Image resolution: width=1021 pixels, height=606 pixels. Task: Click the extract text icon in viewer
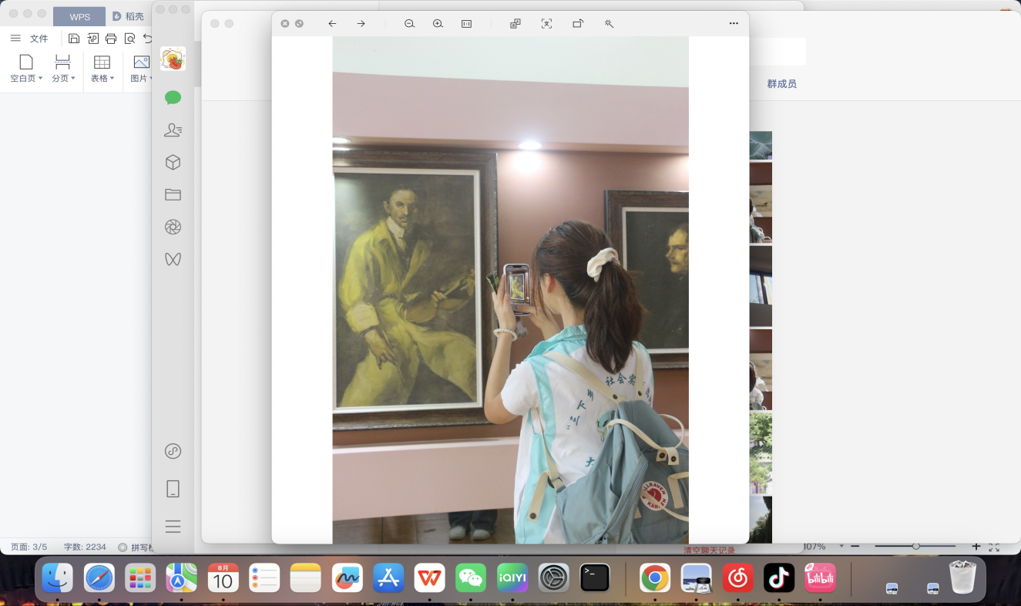(546, 24)
